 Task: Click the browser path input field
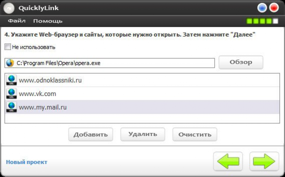tap(109, 63)
